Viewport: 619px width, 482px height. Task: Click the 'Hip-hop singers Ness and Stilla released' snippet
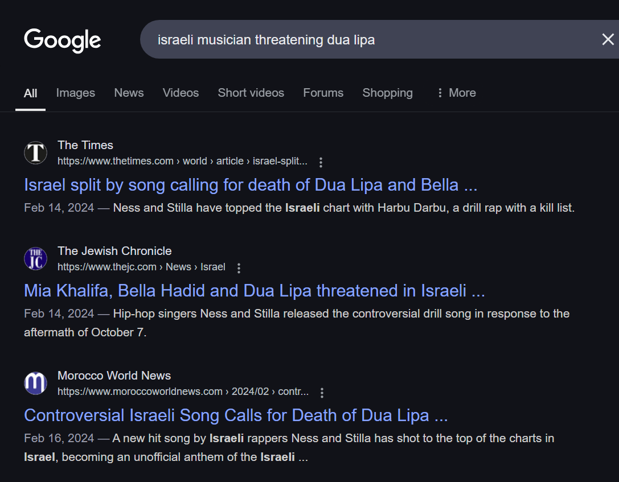pos(297,323)
